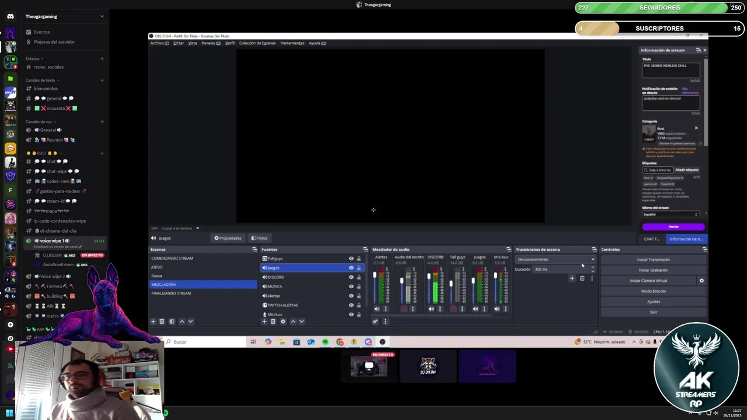The width and height of the screenshot is (747, 420).
Task: Open the DISCORD mixer channel options (three dots)
Action: (x=440, y=309)
